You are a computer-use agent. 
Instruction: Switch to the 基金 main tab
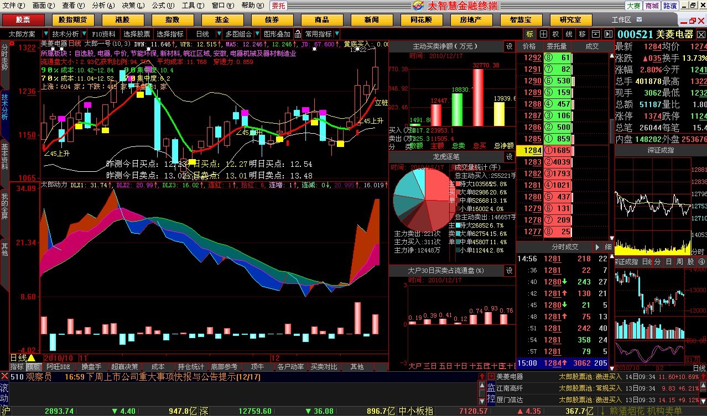tap(222, 20)
